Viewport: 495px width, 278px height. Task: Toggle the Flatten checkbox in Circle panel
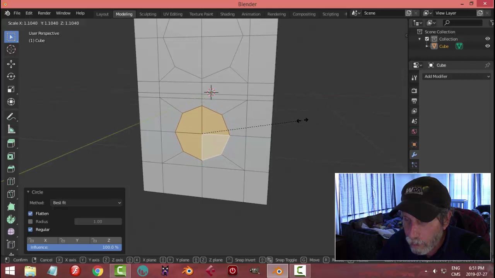click(x=30, y=214)
